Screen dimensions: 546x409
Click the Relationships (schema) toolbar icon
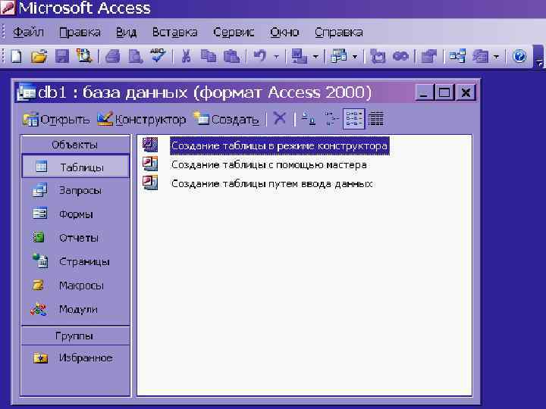coord(457,56)
